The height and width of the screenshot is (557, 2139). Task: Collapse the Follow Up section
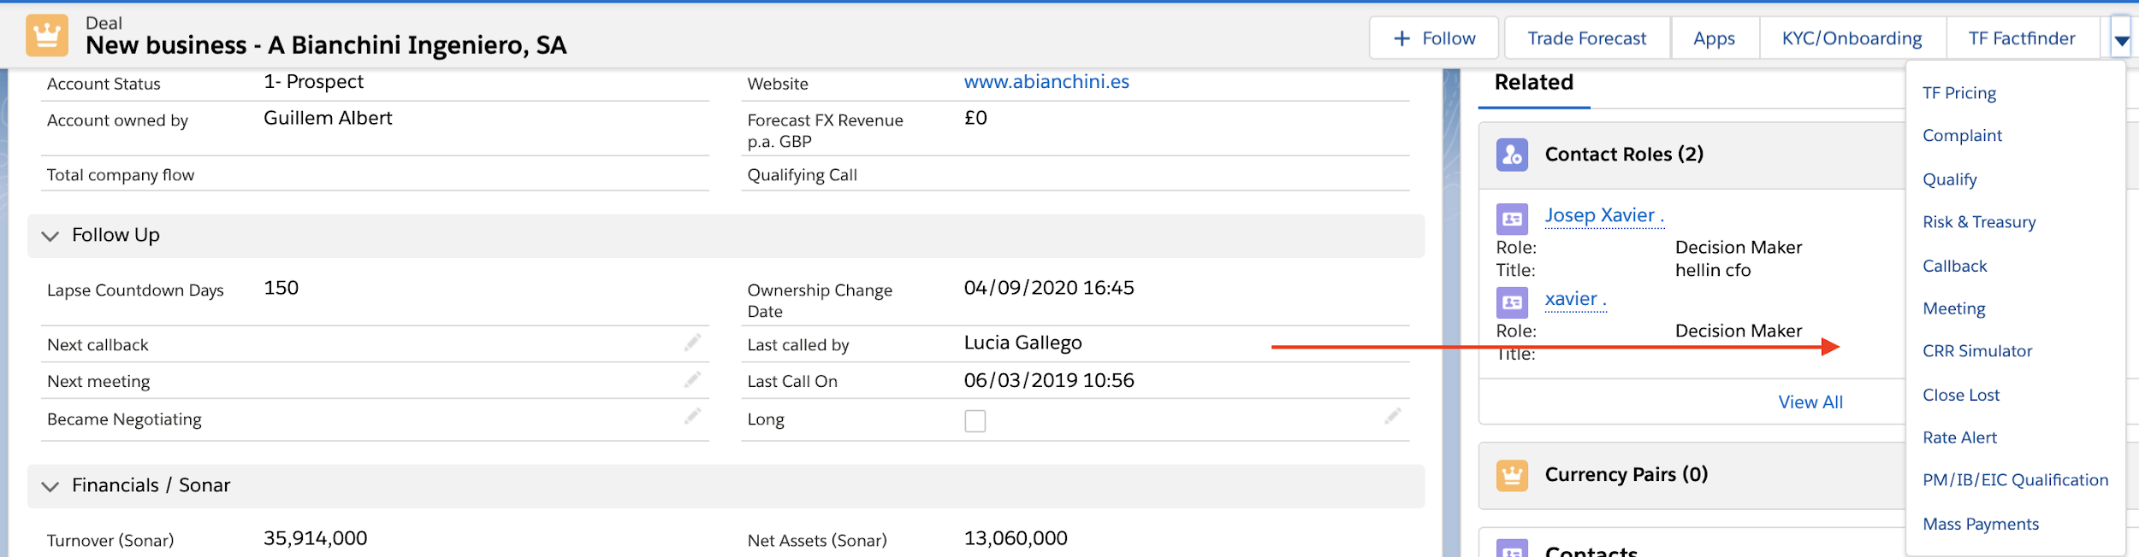click(x=50, y=236)
